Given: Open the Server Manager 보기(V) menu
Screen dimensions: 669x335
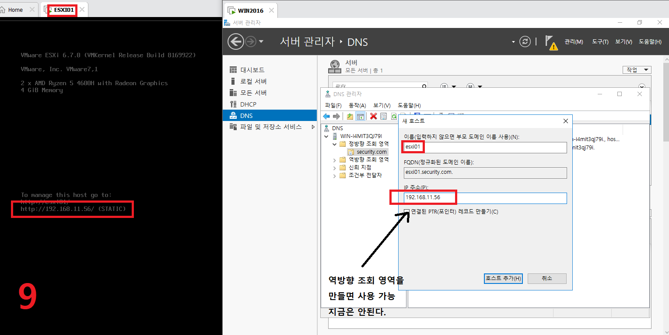Looking at the screenshot, I should [x=623, y=42].
